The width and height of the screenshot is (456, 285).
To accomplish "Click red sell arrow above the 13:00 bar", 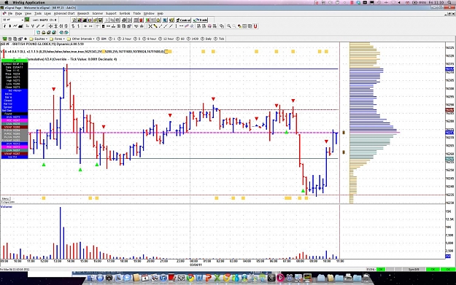I will pyautogui.click(x=53, y=89).
